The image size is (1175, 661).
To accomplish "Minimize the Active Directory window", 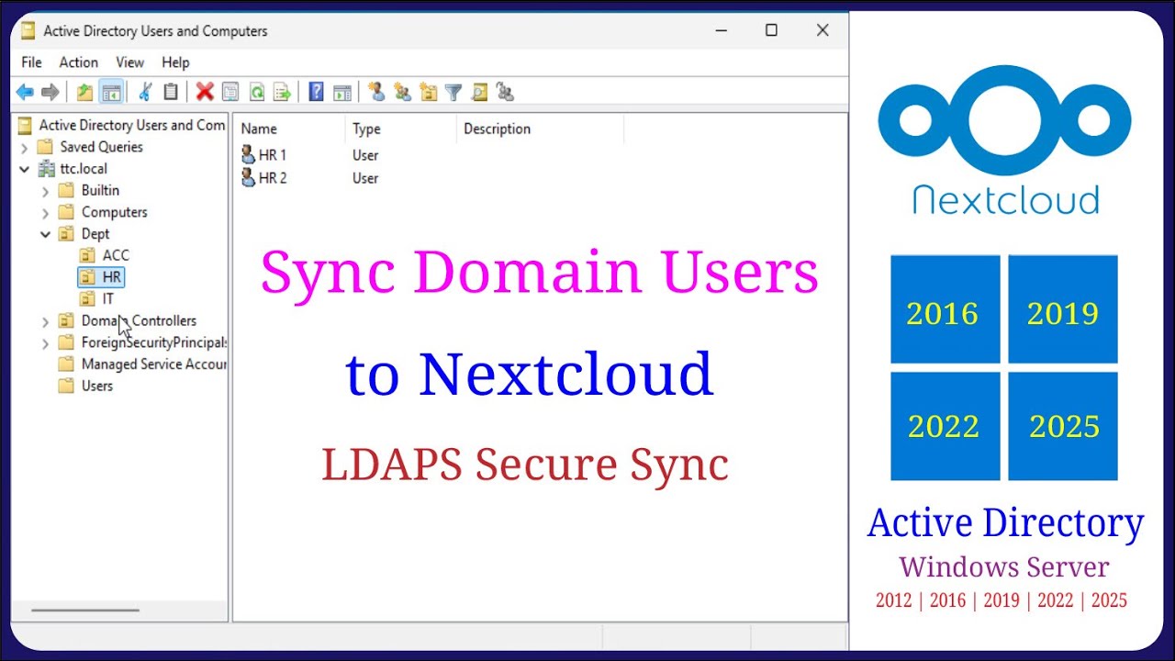I will [x=721, y=30].
